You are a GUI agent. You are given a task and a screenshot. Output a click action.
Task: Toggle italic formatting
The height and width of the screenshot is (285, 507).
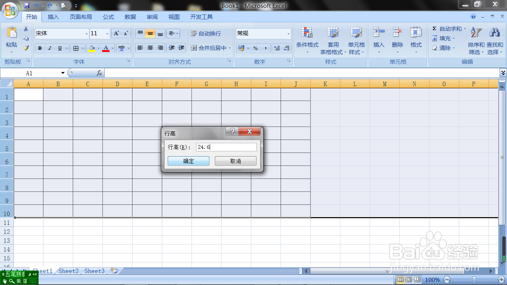tap(49, 48)
